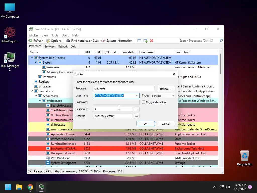This screenshot has width=257, height=193.
Task: Click SystemSettings.exe gear icon
Action: tap(48, 163)
